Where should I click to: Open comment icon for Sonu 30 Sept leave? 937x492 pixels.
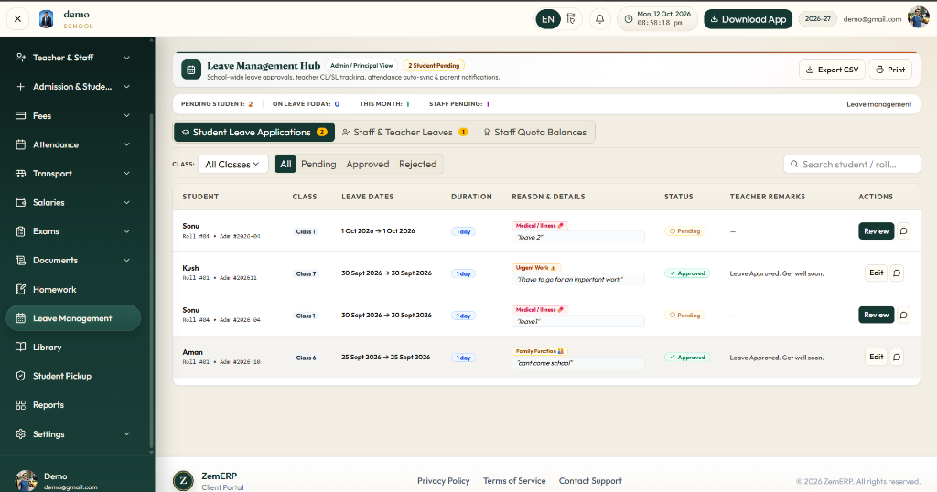point(904,315)
